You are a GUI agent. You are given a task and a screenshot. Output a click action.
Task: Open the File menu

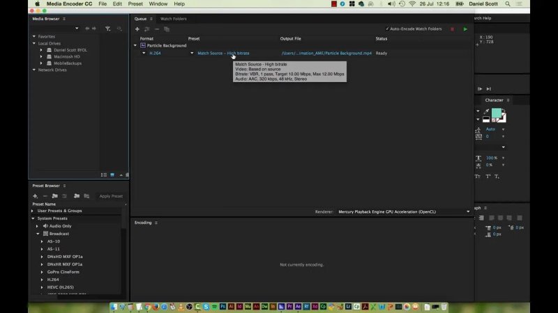point(103,4)
